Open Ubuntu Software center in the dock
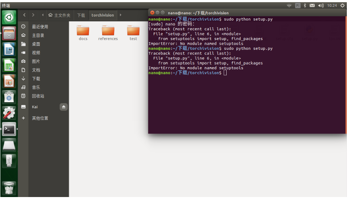349x201 pixels. [x=9, y=97]
